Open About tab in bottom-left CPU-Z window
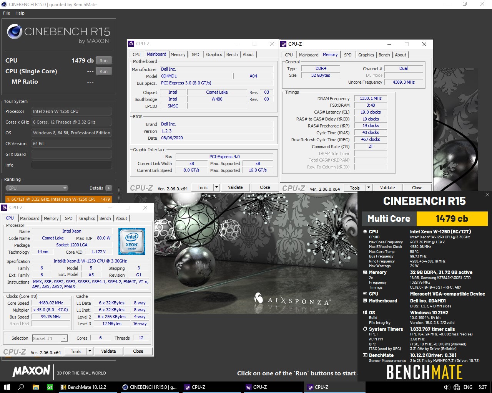 (121, 218)
